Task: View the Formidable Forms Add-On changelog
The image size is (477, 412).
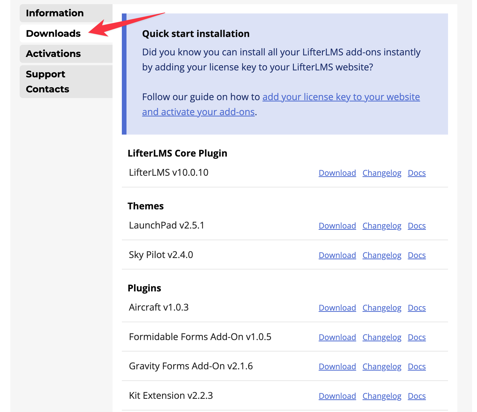Action: (382, 337)
